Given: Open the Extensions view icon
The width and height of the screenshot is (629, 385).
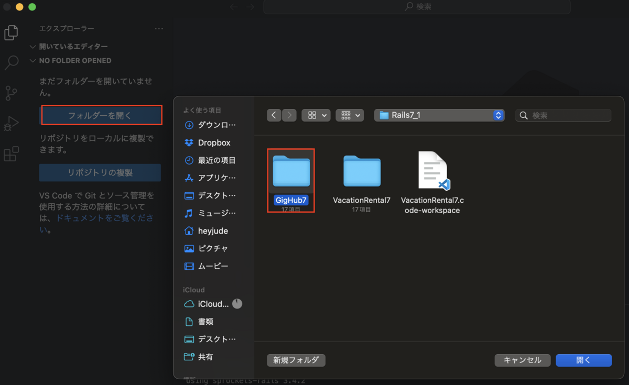Looking at the screenshot, I should [11, 154].
